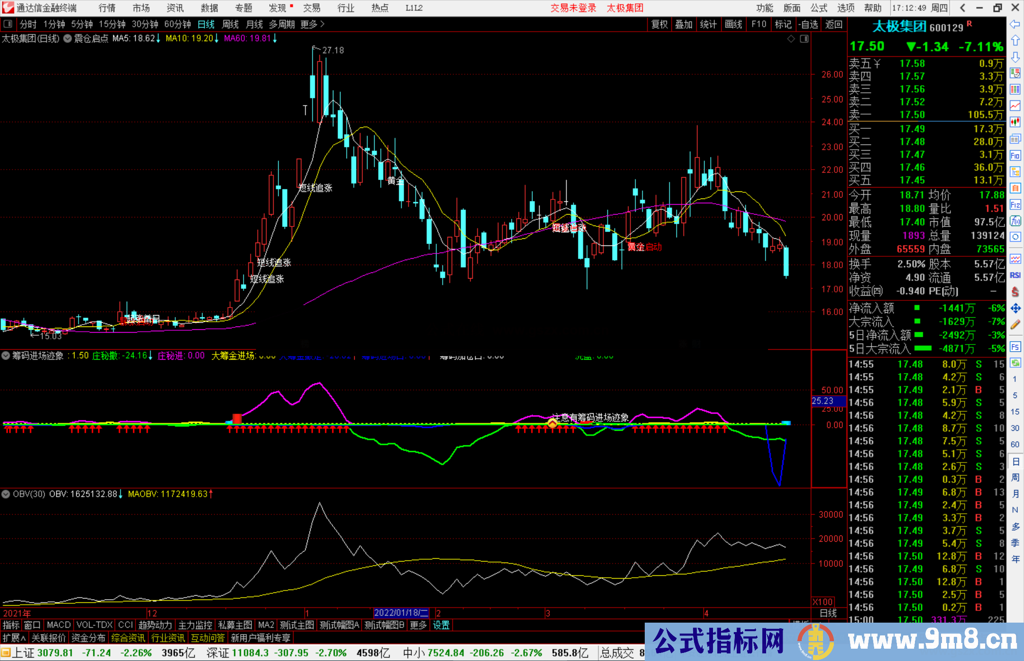Screen dimensions: 1024x661
Task: Toggle the diamond marker at chart top-right
Action: [x=791, y=39]
